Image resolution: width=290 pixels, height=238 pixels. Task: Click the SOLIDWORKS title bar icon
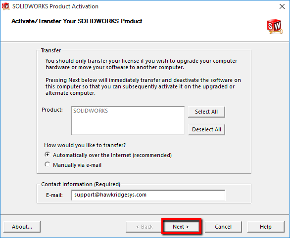(x=5, y=6)
